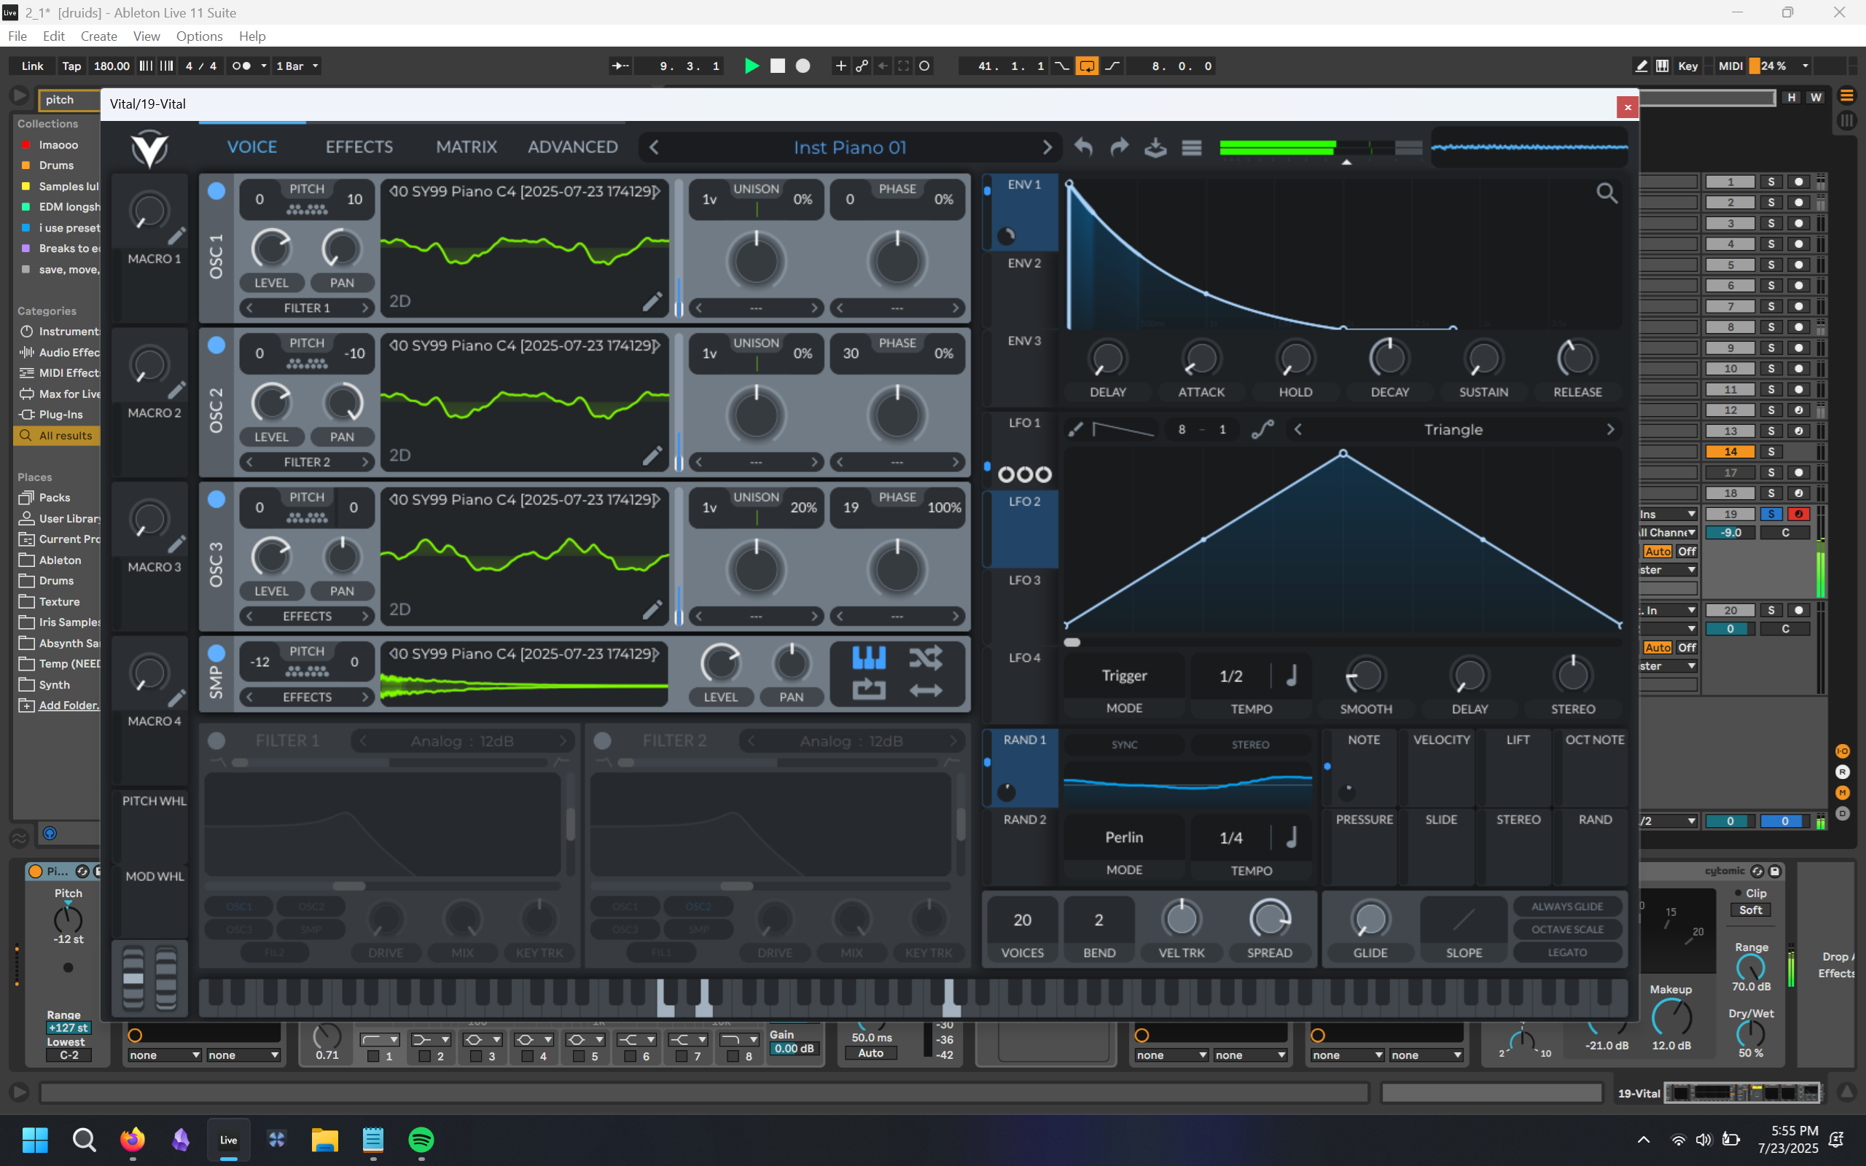
Task: Open Firefox from the taskbar
Action: pos(132,1139)
